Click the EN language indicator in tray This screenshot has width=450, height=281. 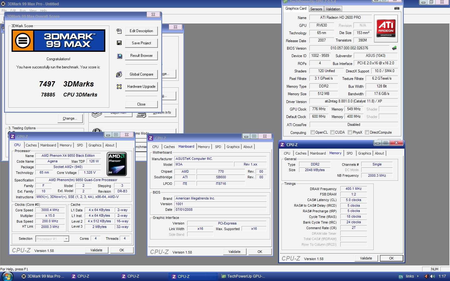click(x=401, y=277)
